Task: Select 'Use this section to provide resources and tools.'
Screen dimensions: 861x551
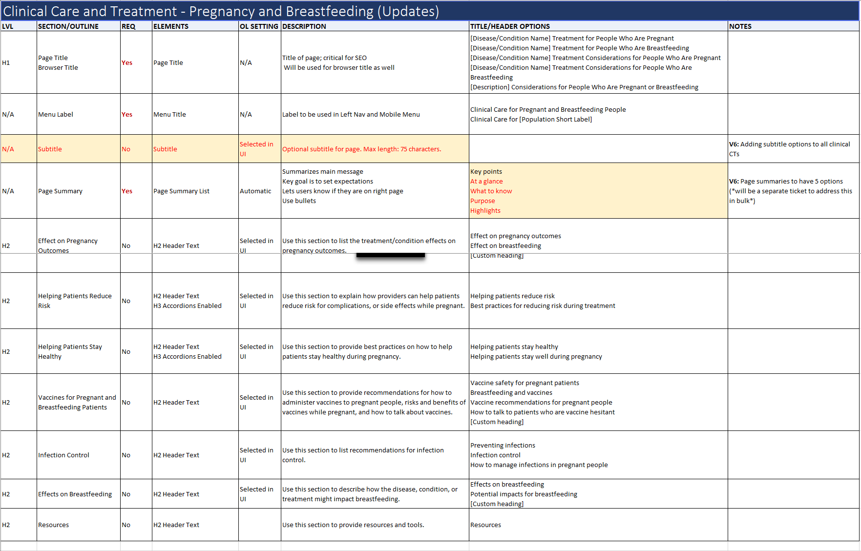Action: pos(375,525)
